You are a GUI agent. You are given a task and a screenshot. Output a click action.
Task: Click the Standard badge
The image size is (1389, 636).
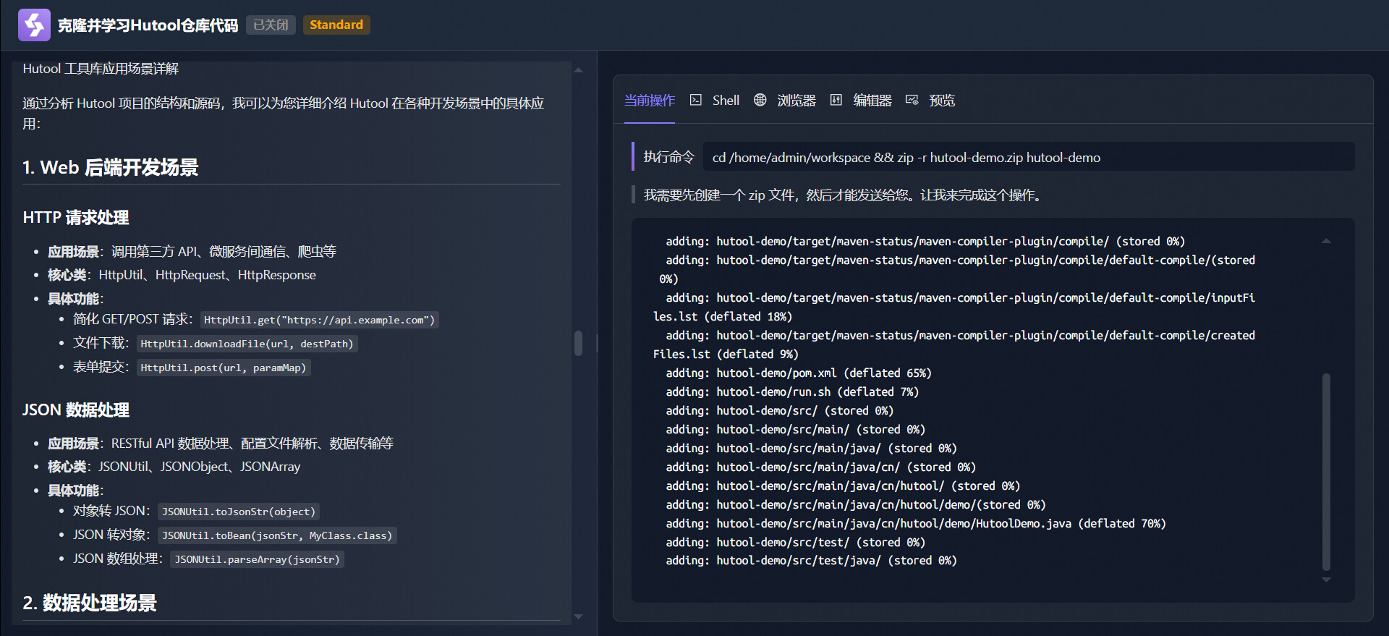tap(336, 25)
